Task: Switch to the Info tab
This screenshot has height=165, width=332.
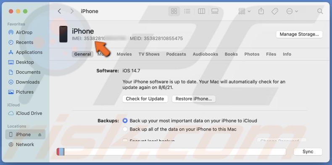Action: [x=287, y=54]
